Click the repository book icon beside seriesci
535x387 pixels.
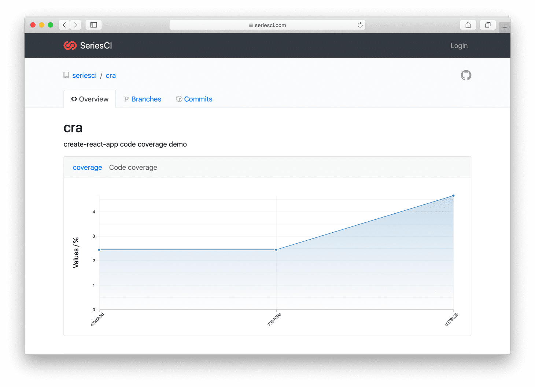point(66,75)
